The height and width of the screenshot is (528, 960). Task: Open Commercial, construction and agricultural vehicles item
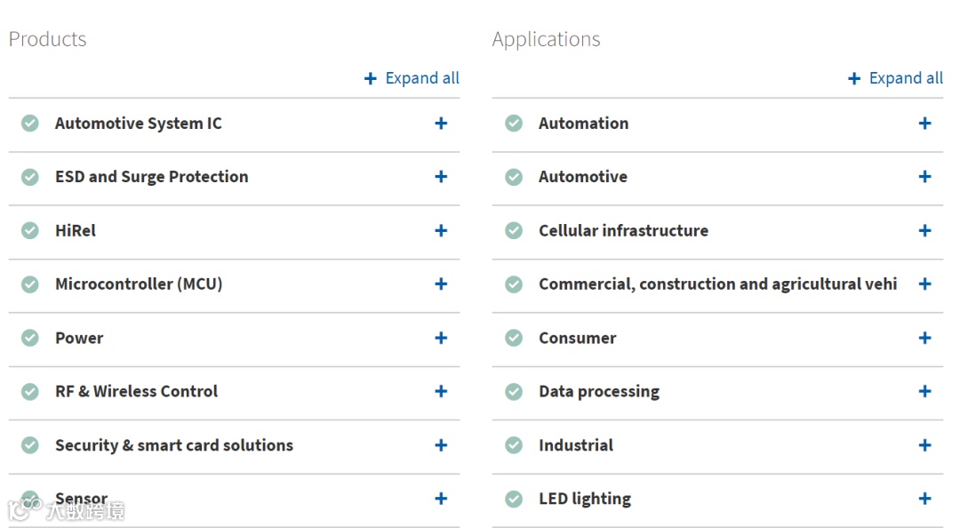(924, 284)
